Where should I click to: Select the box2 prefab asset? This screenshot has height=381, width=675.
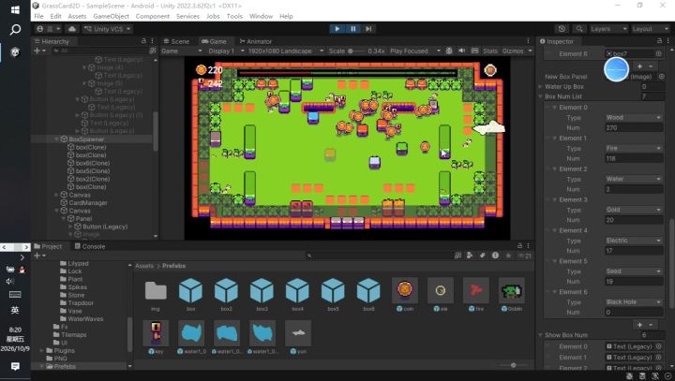227,295
